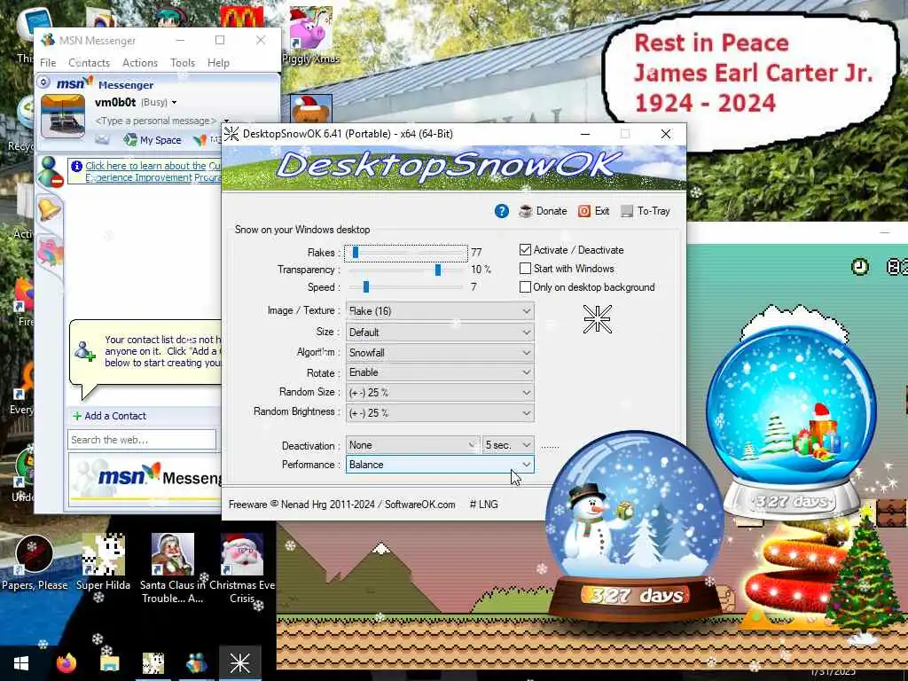Open Firefox from the taskbar
The width and height of the screenshot is (908, 681).
(x=66, y=663)
